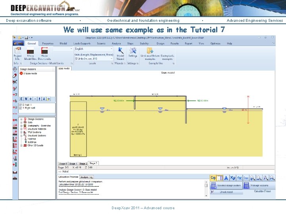Click the zoom in magnifier
This screenshot has width=286, height=214.
(253, 178)
